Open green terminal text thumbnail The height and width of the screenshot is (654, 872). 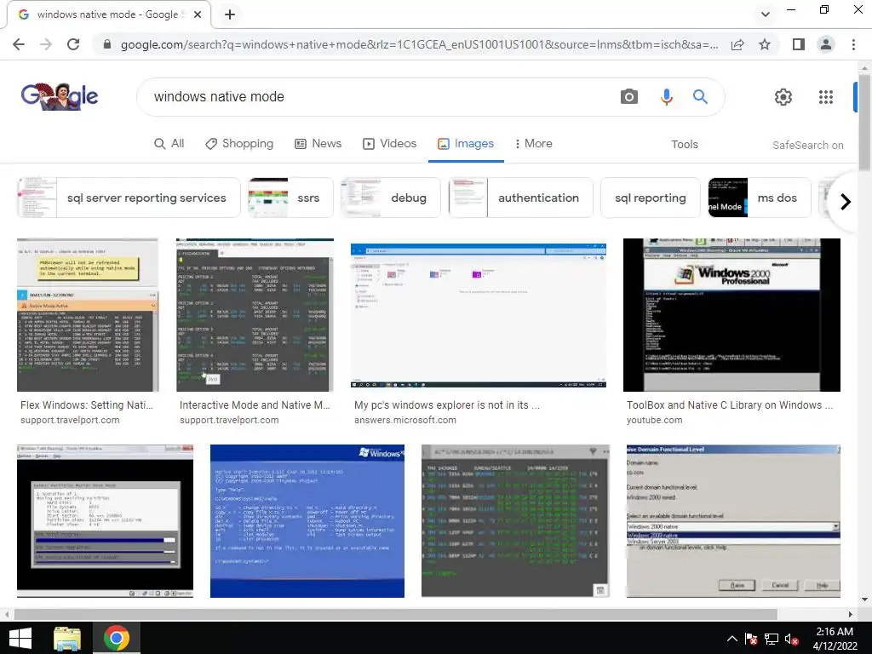click(515, 521)
